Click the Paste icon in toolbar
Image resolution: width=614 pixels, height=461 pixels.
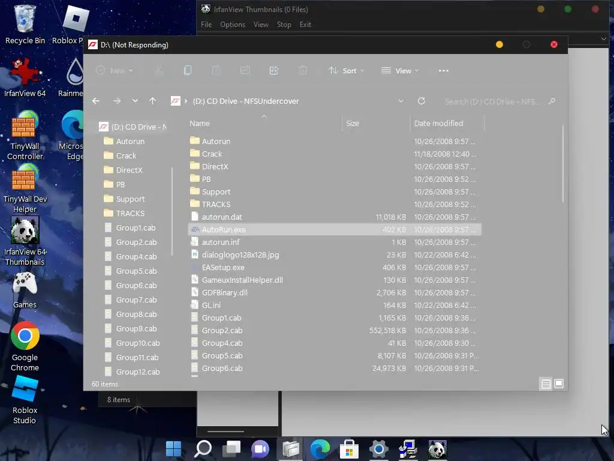click(216, 71)
